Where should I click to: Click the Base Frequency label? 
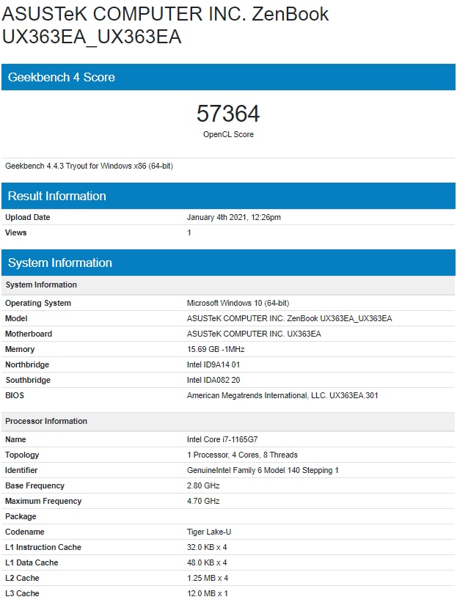(x=34, y=485)
